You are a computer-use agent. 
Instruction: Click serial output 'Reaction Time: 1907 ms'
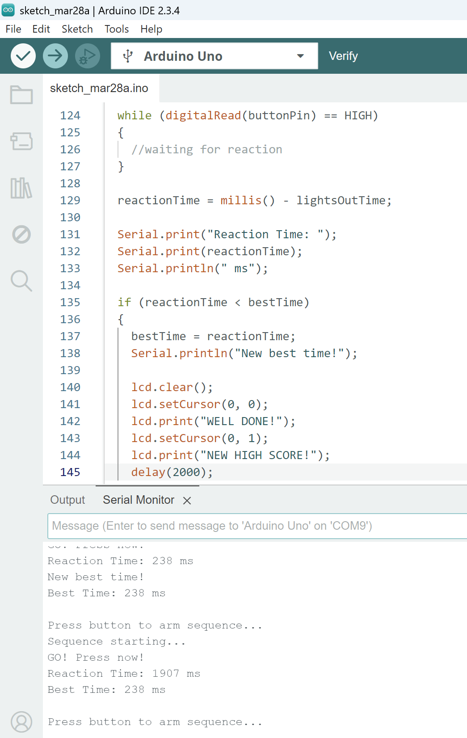(x=124, y=674)
